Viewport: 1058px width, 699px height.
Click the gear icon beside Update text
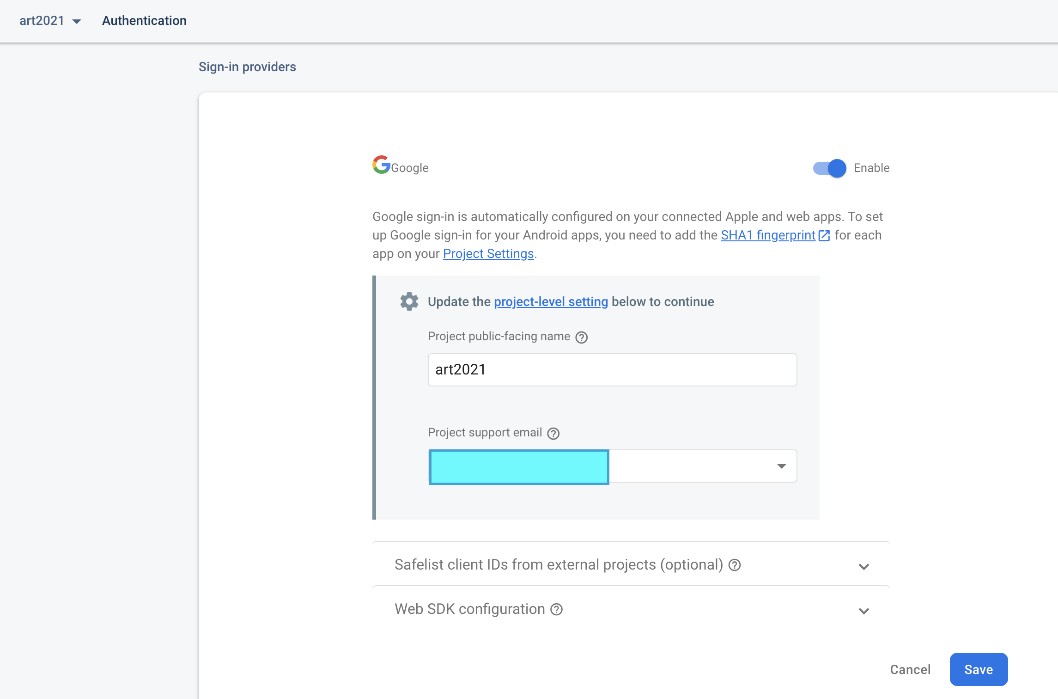point(409,301)
